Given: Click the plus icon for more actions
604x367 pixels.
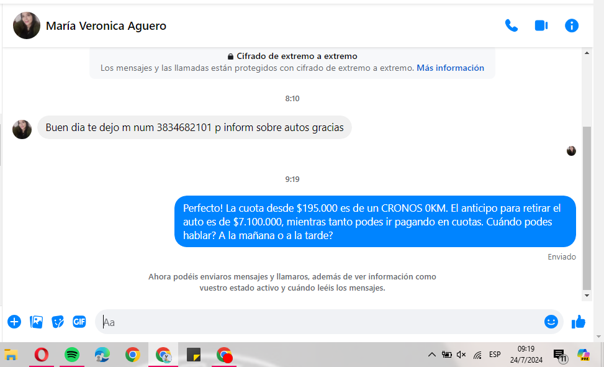Looking at the screenshot, I should (14, 322).
